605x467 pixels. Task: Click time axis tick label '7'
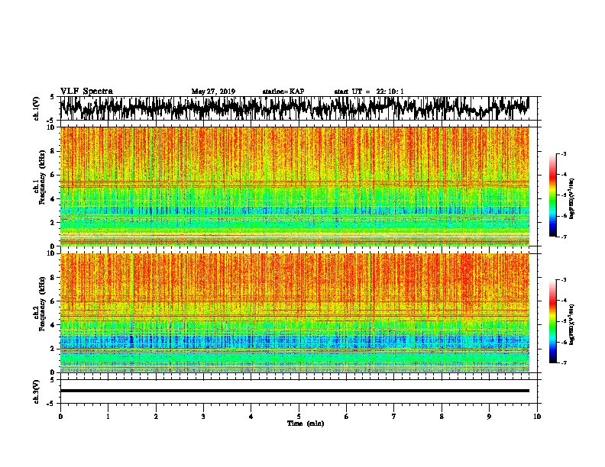[x=394, y=416]
